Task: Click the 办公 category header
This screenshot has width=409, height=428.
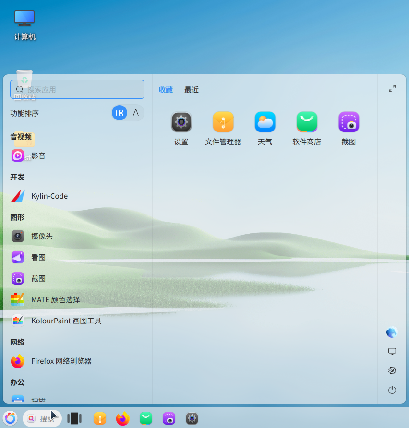Action: pyautogui.click(x=17, y=382)
